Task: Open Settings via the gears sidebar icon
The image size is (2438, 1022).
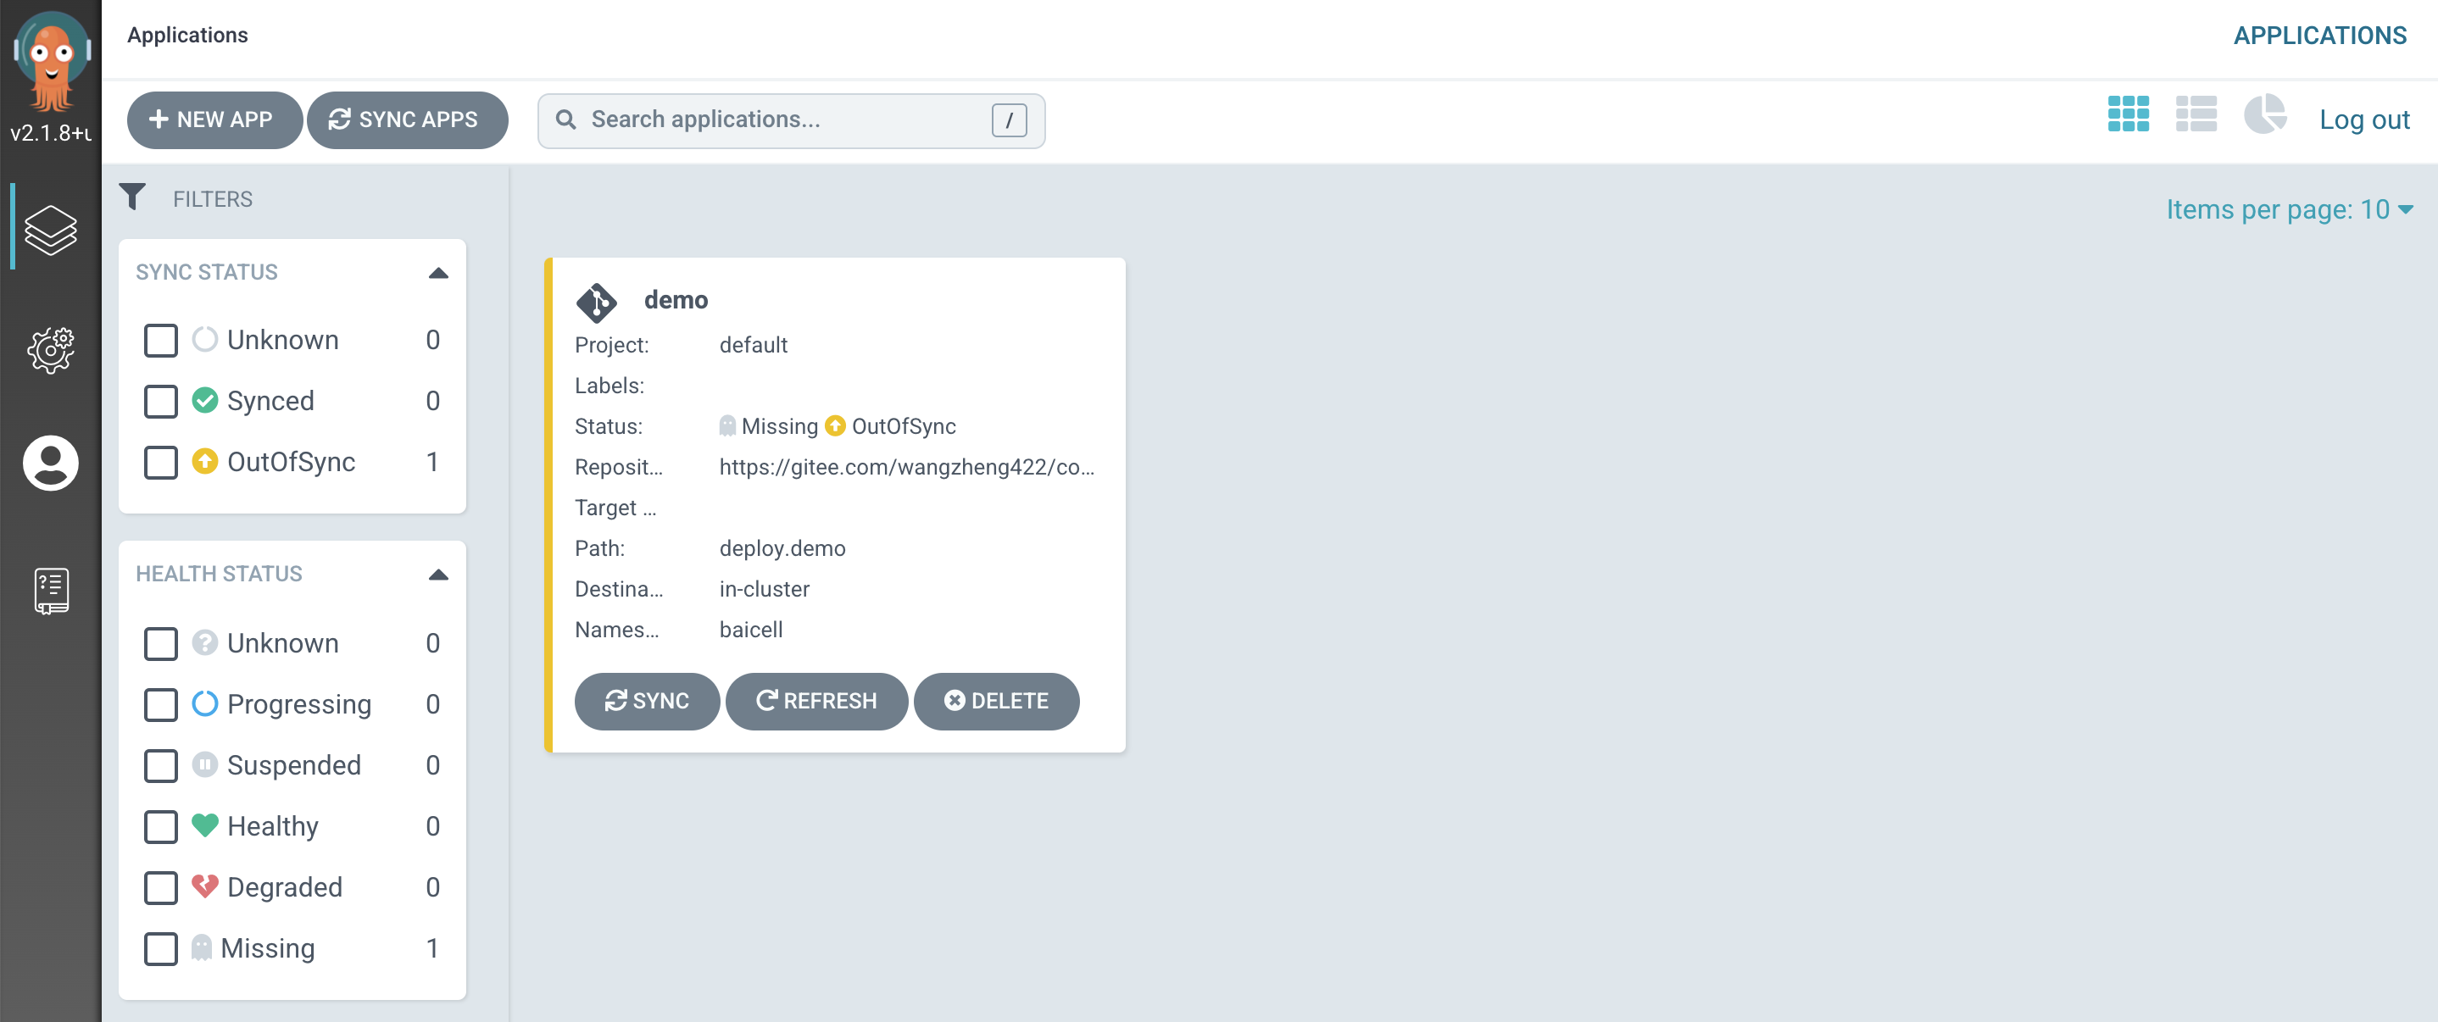Action: pos(50,350)
